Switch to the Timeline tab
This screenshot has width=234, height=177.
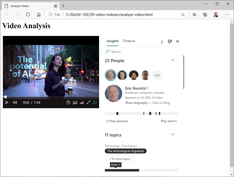(x=129, y=41)
